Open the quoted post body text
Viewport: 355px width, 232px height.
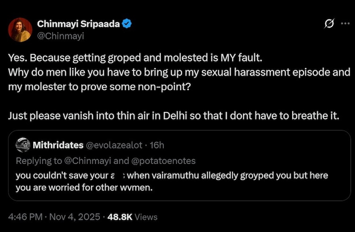[x=170, y=180]
